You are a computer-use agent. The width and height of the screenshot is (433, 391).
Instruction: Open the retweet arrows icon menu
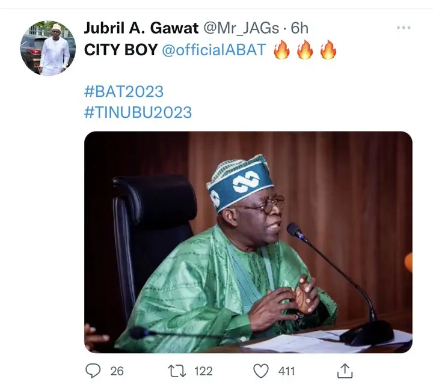click(176, 371)
